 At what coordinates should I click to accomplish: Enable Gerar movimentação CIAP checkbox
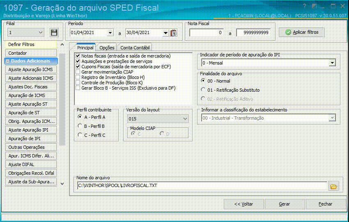[78, 72]
